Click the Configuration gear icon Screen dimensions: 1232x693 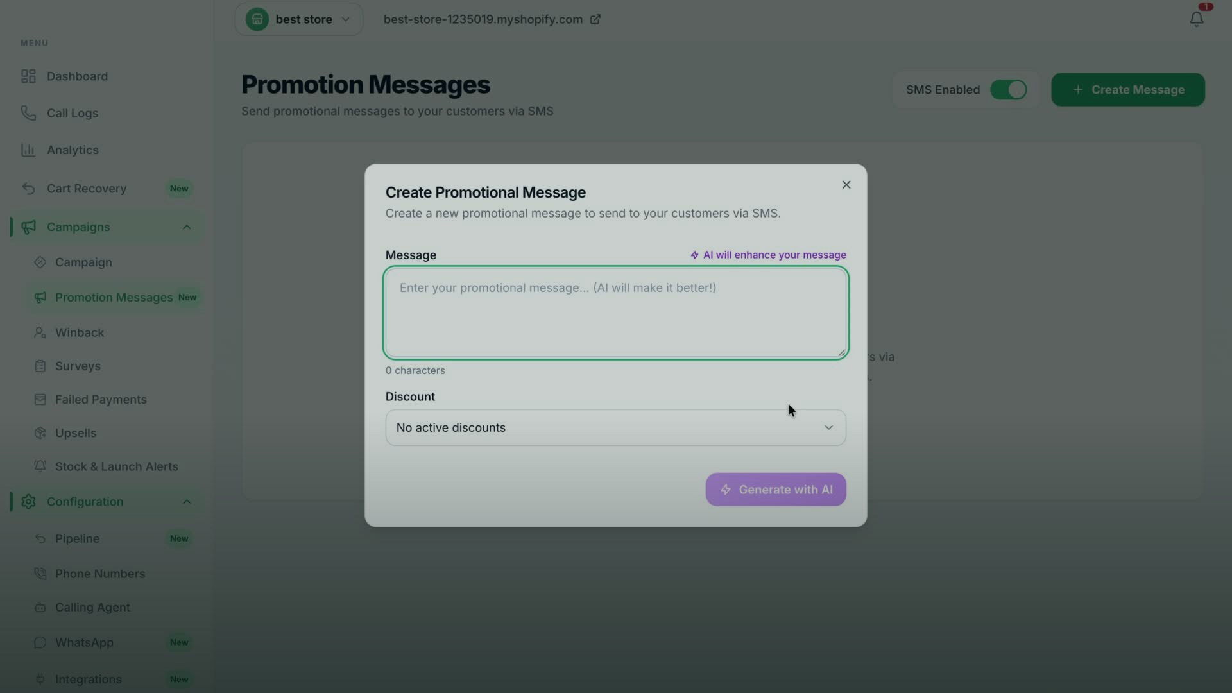[28, 502]
